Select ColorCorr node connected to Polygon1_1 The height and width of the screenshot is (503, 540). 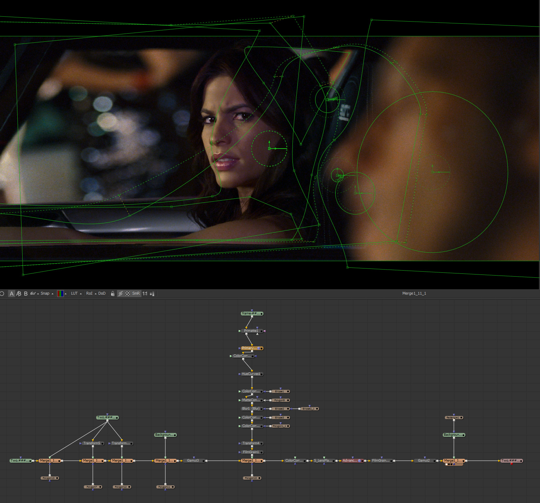tap(252, 426)
